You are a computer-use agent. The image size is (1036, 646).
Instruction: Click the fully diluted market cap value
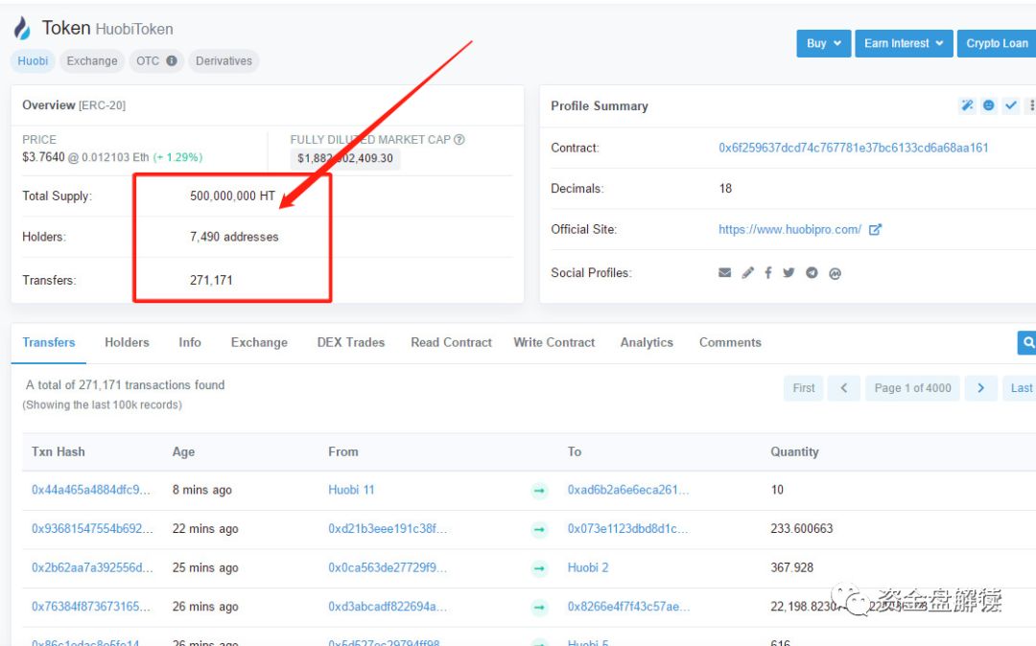coord(345,158)
